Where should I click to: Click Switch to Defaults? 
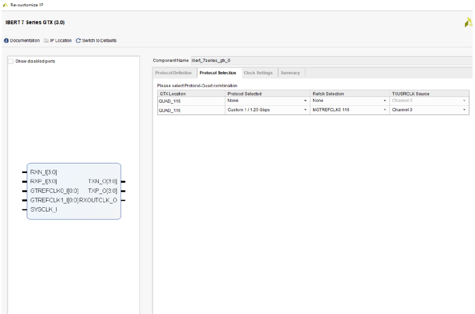99,41
